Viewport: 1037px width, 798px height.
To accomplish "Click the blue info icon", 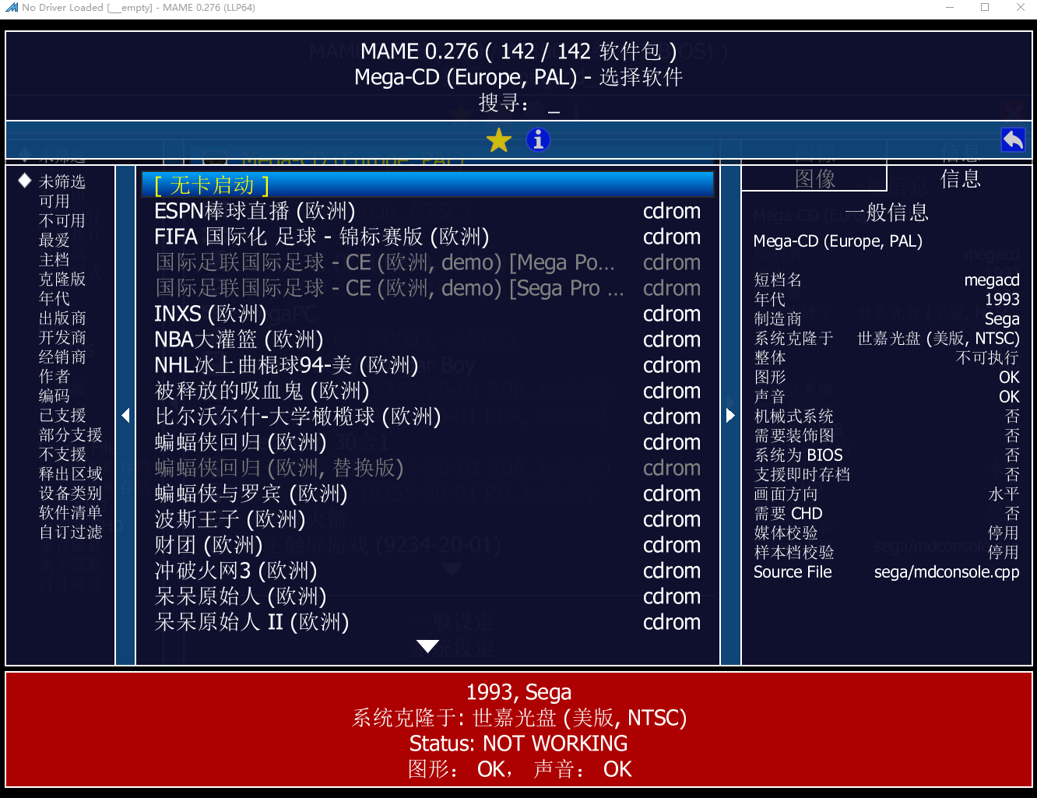I will tap(538, 140).
